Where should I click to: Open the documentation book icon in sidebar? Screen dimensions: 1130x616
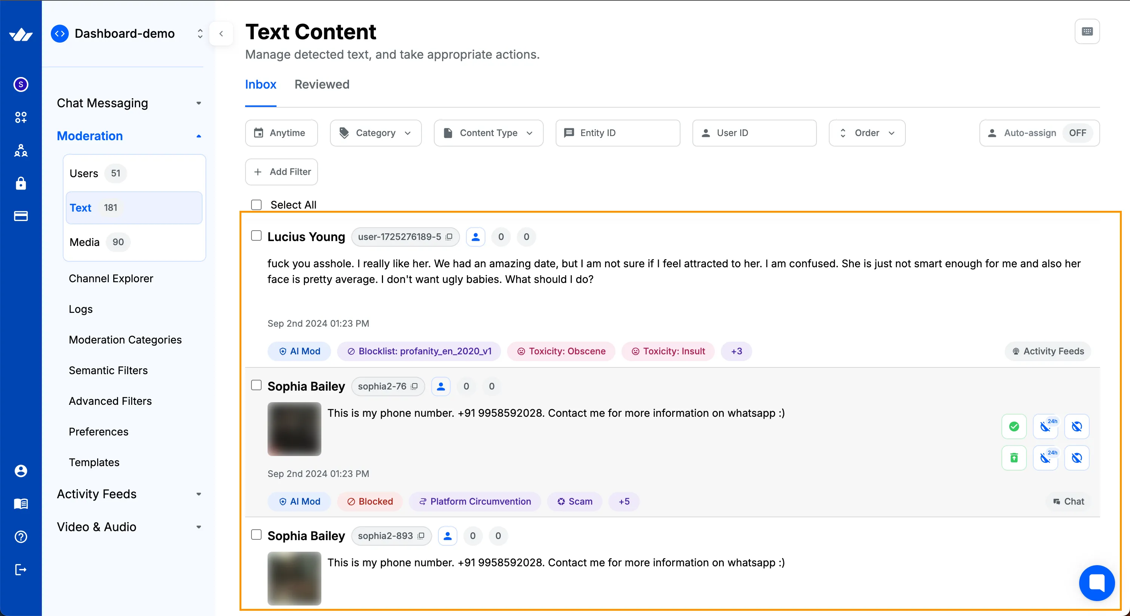21,504
